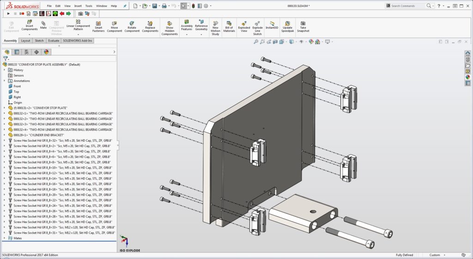Open Edit Appearance color ball icon
The width and height of the screenshot is (473, 259).
311,42
